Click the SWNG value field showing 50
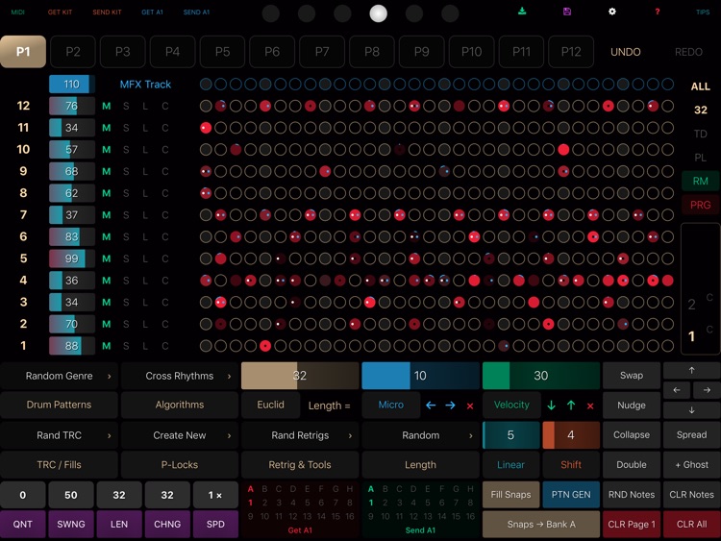The height and width of the screenshot is (541, 721). [71, 495]
